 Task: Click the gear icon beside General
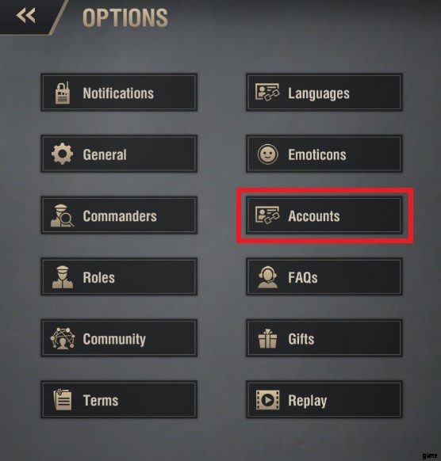[62, 154]
